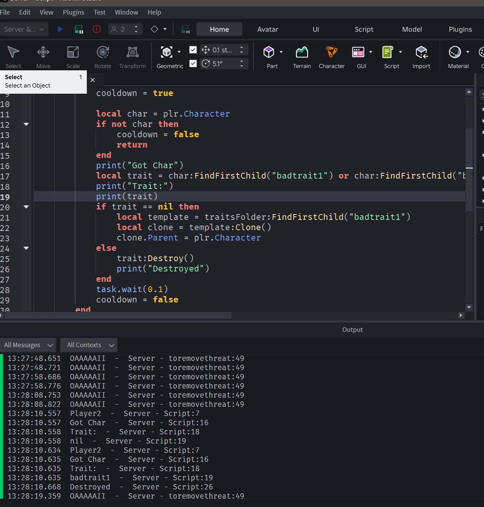The height and width of the screenshot is (507, 484).
Task: Collapse the else block at line 24
Action: coord(26,248)
